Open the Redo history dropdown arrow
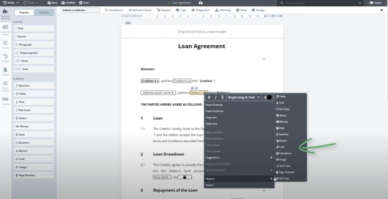This screenshot has width=388, height=199. pyautogui.click(x=38, y=3)
